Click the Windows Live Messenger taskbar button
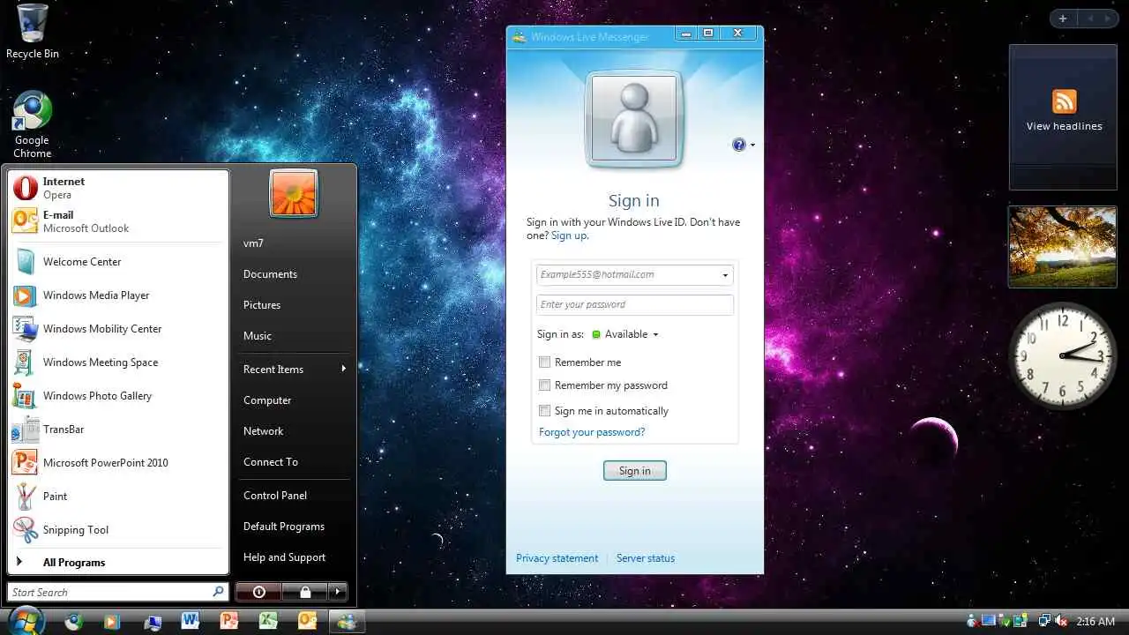The width and height of the screenshot is (1129, 635). [347, 621]
